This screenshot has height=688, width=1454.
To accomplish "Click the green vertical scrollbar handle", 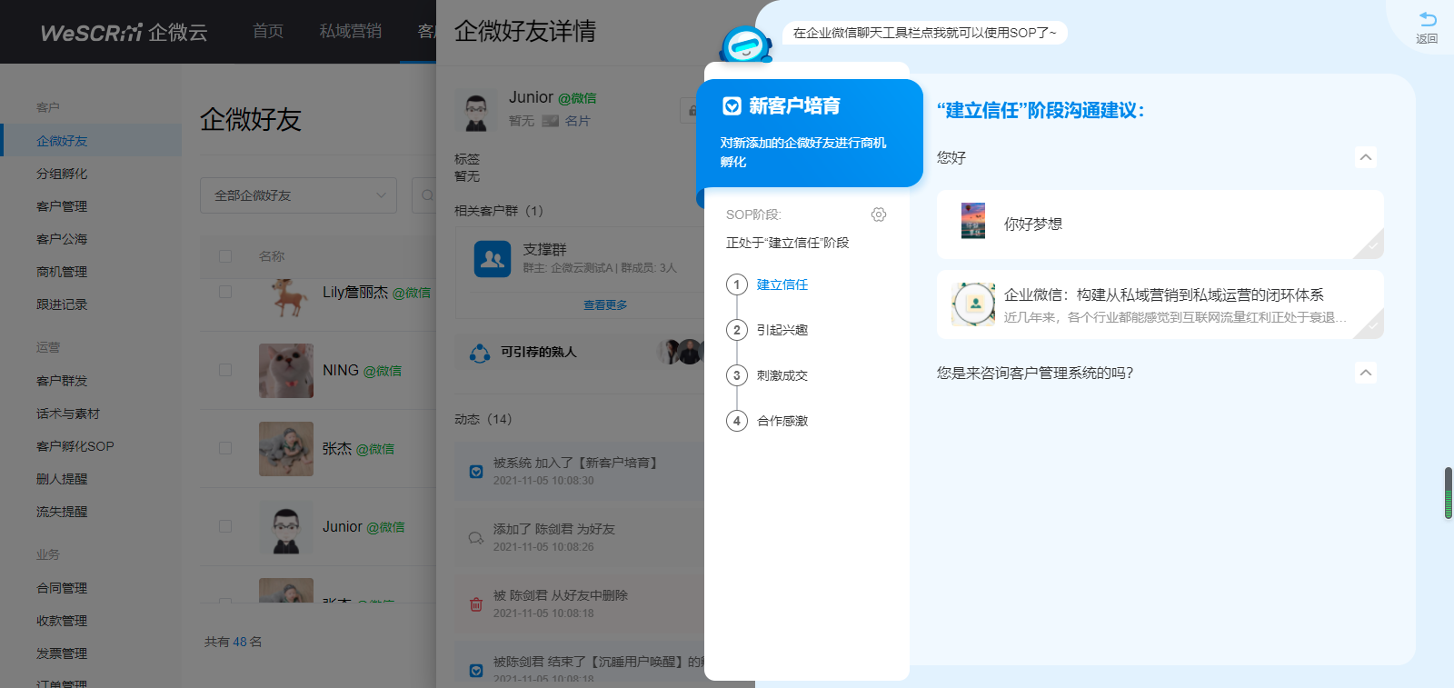I will point(1448,494).
